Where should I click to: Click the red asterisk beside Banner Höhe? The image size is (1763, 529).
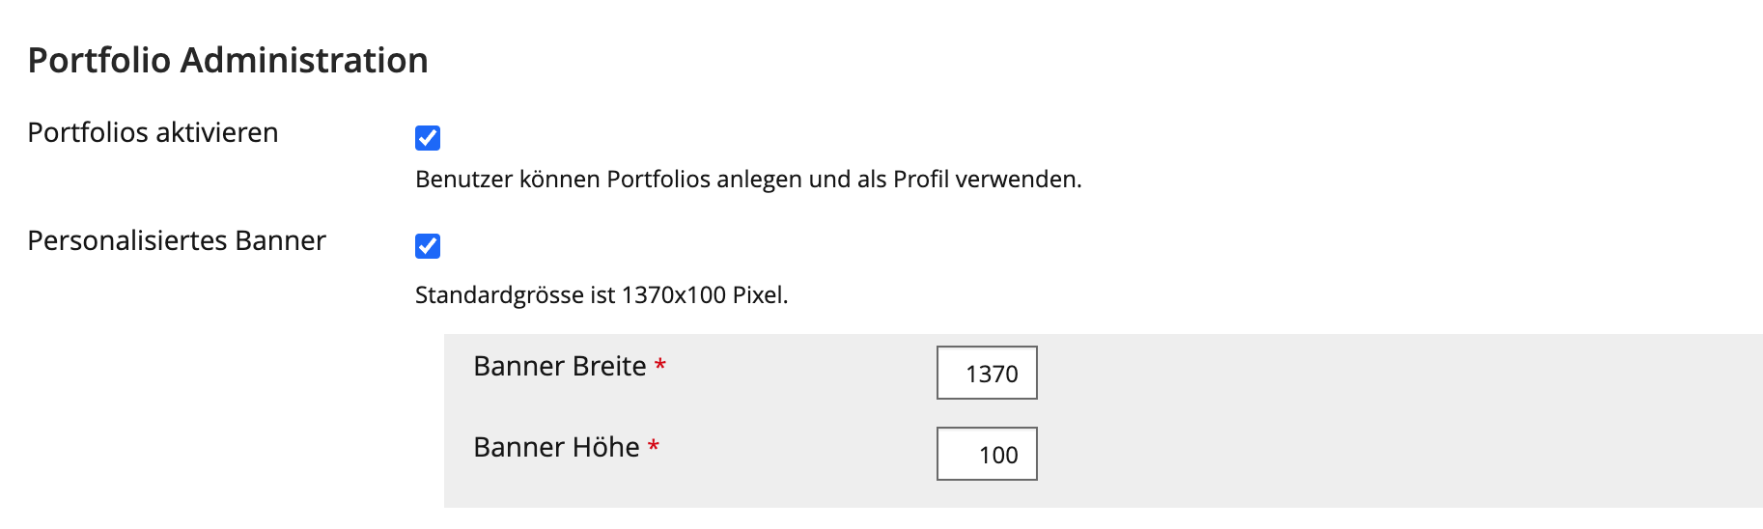click(x=654, y=447)
